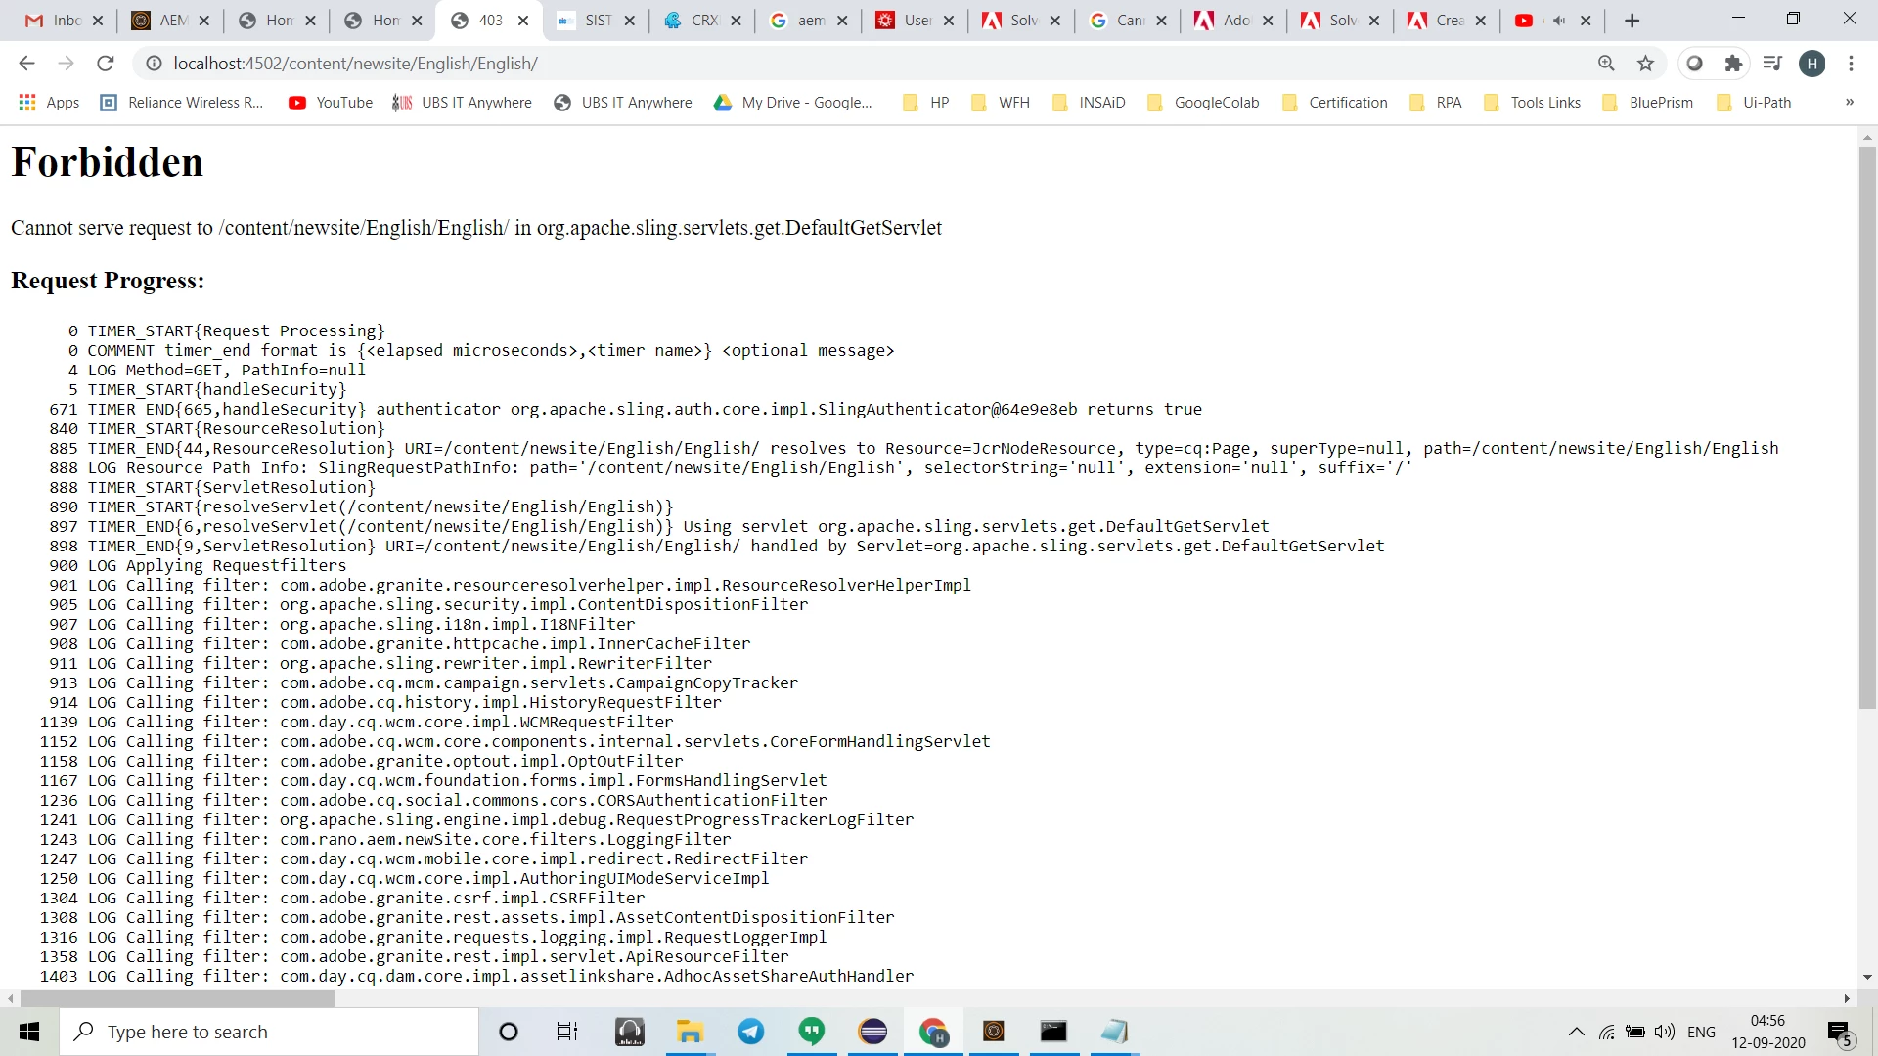The image size is (1878, 1056).
Task: Toggle the volume speaker tray icon
Action: 1664,1032
